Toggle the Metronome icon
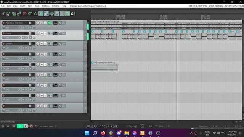The height and width of the screenshot is (137, 244). tap(35, 14)
